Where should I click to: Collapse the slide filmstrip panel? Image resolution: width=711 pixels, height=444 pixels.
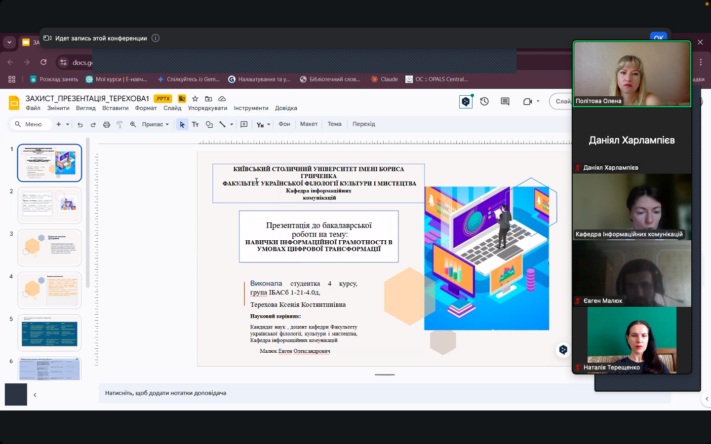[35, 395]
